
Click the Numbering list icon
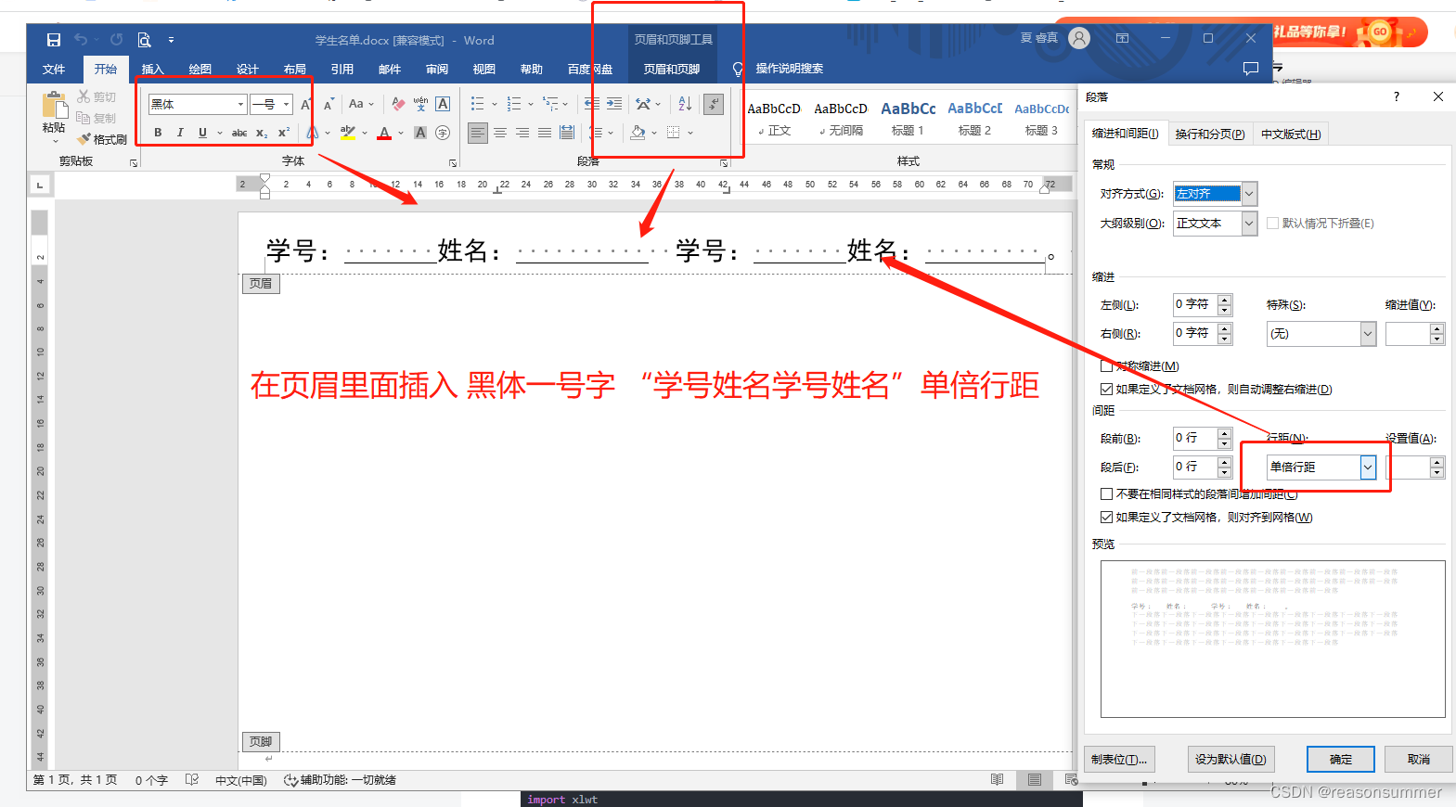(514, 104)
